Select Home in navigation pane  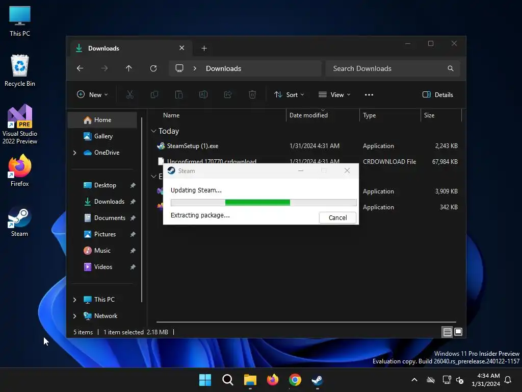coord(102,120)
